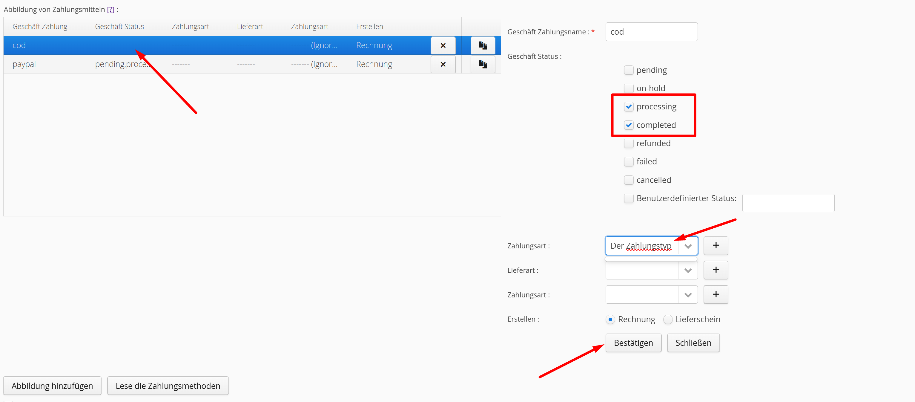
Task: Select the Lieferschein radio option
Action: [x=667, y=320]
